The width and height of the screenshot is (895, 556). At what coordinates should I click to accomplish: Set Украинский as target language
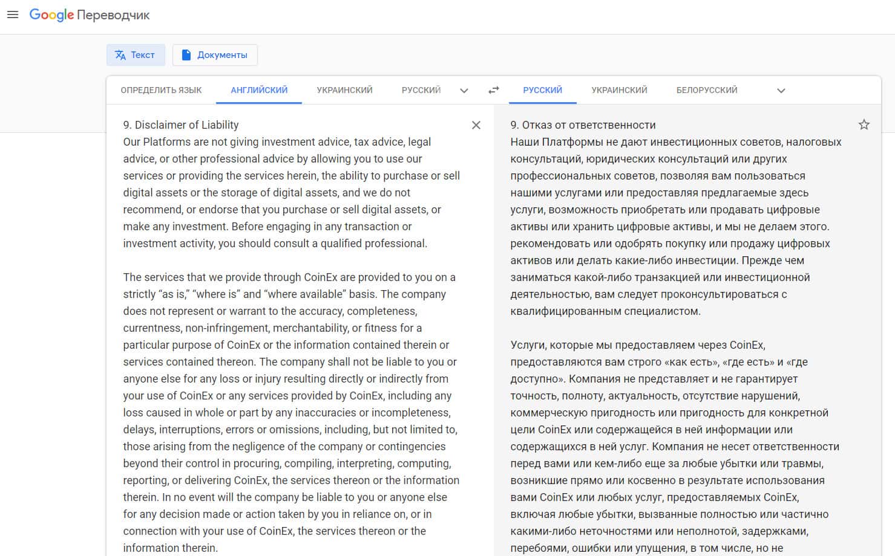(619, 90)
